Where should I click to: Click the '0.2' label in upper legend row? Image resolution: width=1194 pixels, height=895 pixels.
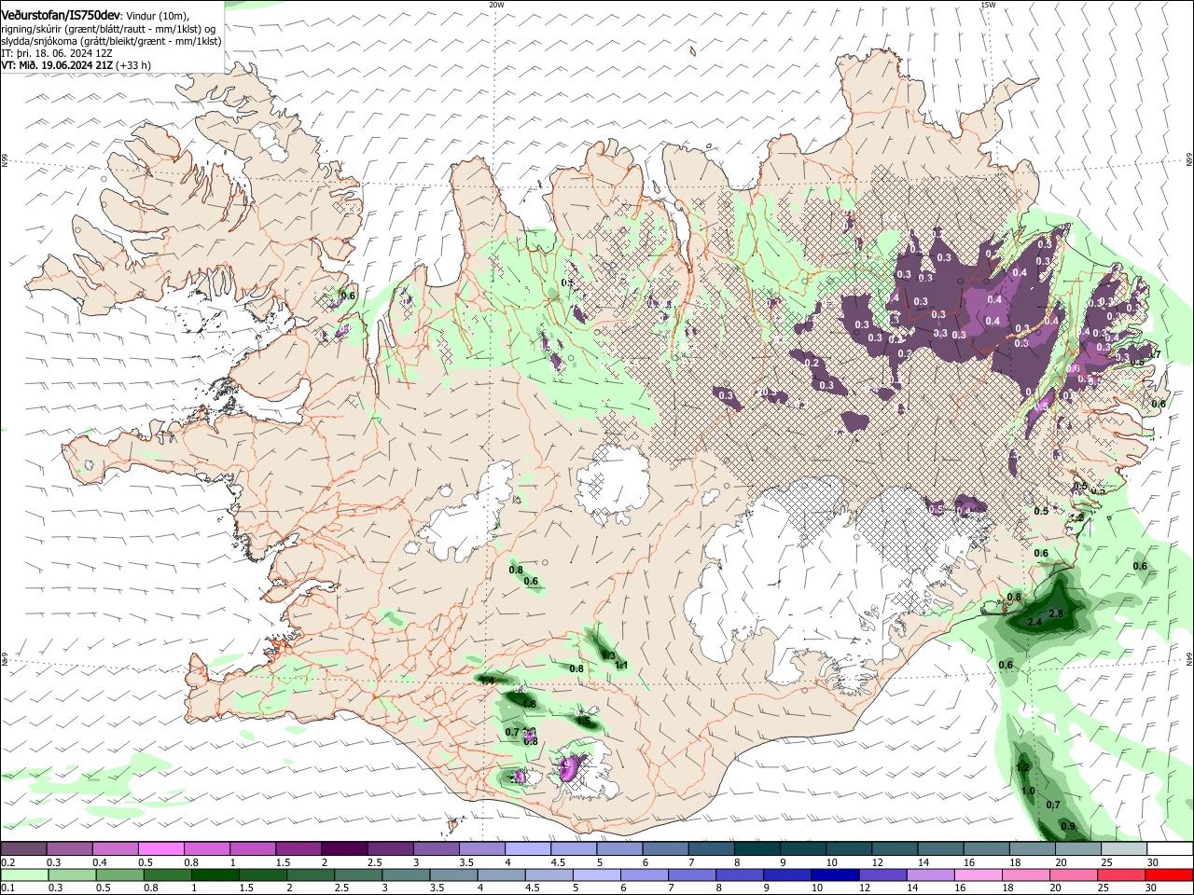pos(7,862)
